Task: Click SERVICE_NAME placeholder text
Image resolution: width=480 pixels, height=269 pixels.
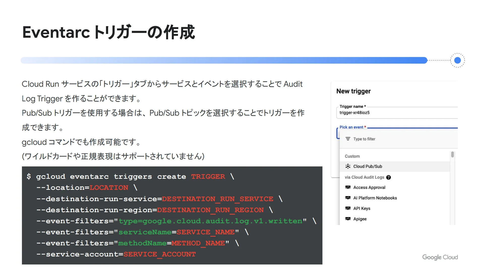Action: [205, 232]
